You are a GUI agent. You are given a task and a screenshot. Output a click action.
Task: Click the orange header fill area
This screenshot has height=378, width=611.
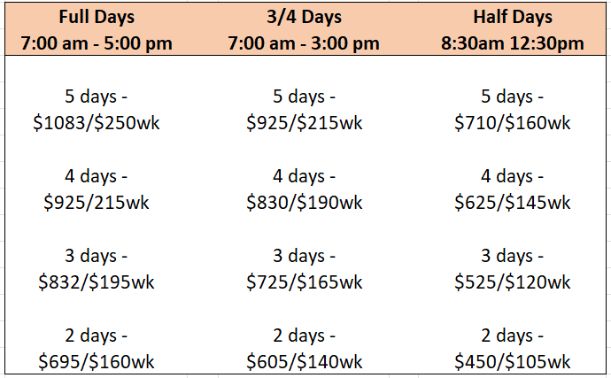[305, 29]
